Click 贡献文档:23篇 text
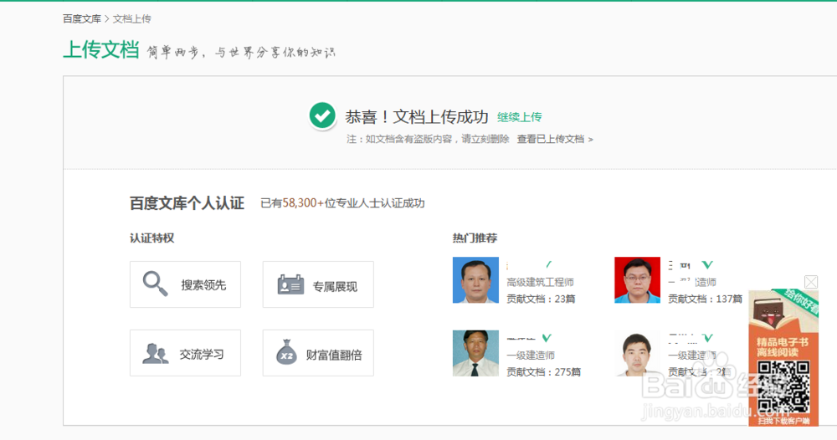Screen dimensions: 837x440 tap(541, 299)
